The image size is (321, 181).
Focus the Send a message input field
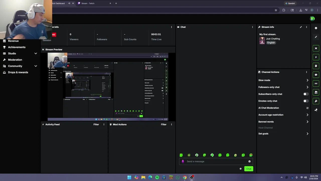[216, 161]
